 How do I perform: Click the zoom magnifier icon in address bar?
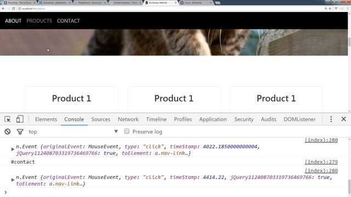tap(326, 9)
